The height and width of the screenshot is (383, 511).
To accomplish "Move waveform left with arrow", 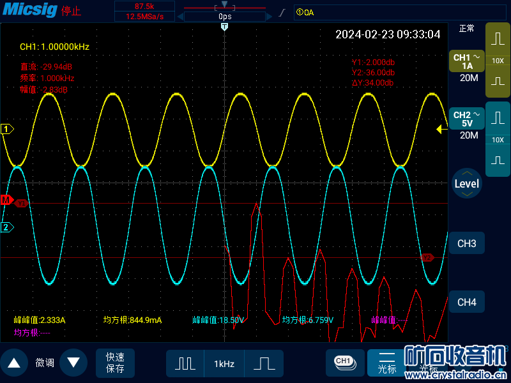I will point(180,17).
